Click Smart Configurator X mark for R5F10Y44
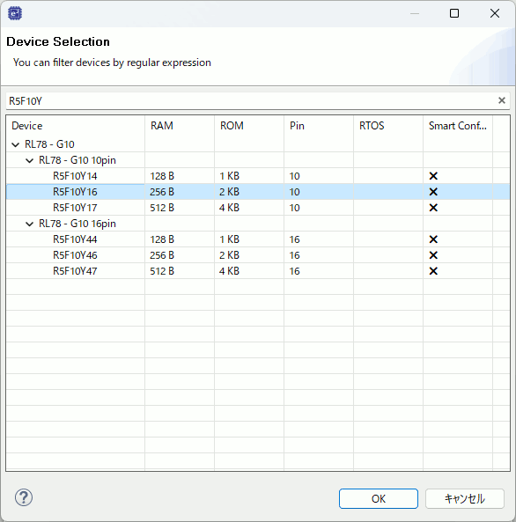The height and width of the screenshot is (522, 516). [x=433, y=239]
